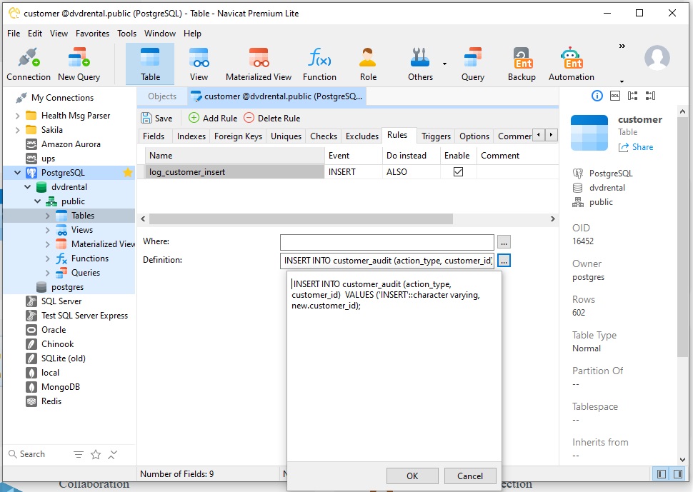Image resolution: width=693 pixels, height=492 pixels.
Task: Click the Definition input field
Action: click(x=387, y=261)
